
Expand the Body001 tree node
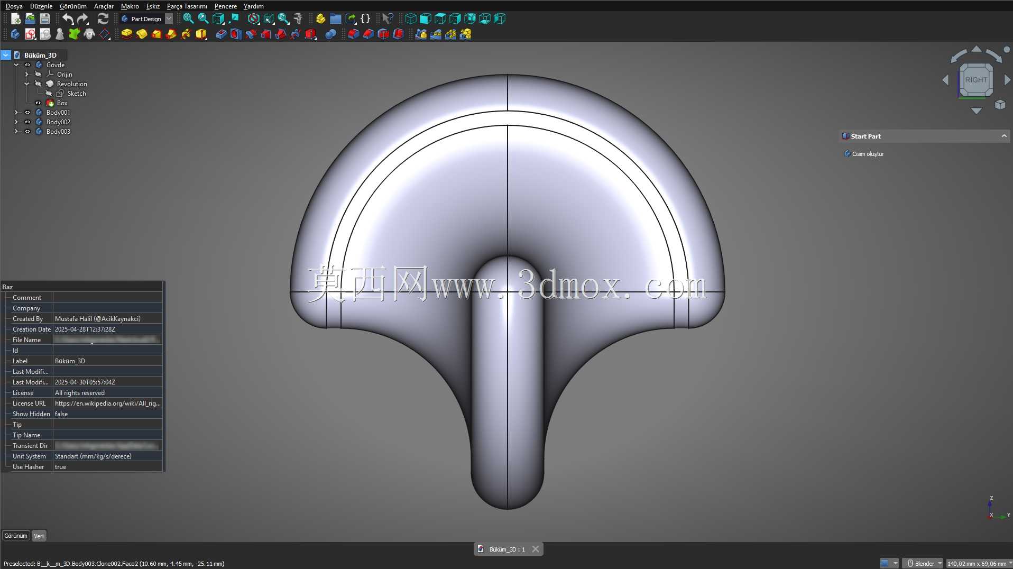click(16, 113)
